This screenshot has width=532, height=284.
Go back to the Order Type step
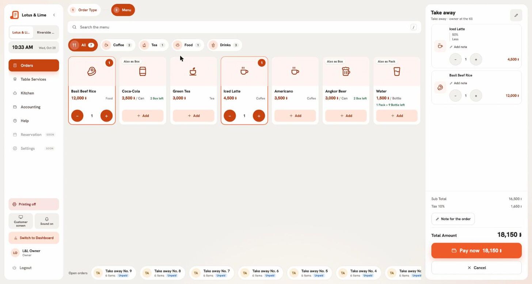tap(84, 10)
